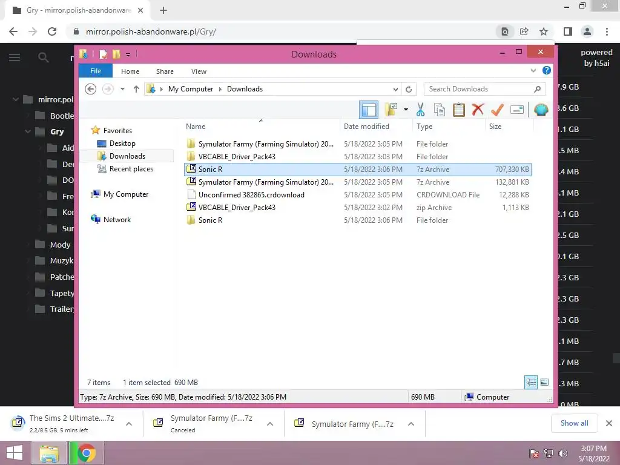Screen dimensions: 620x465
Task: Sort files by Type column header
Action: click(449, 126)
